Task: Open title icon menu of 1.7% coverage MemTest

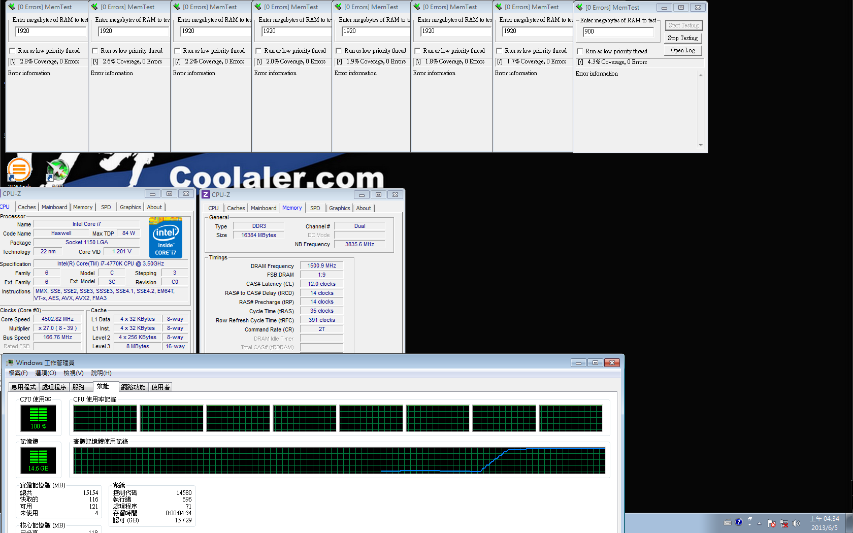Action: coord(499,7)
